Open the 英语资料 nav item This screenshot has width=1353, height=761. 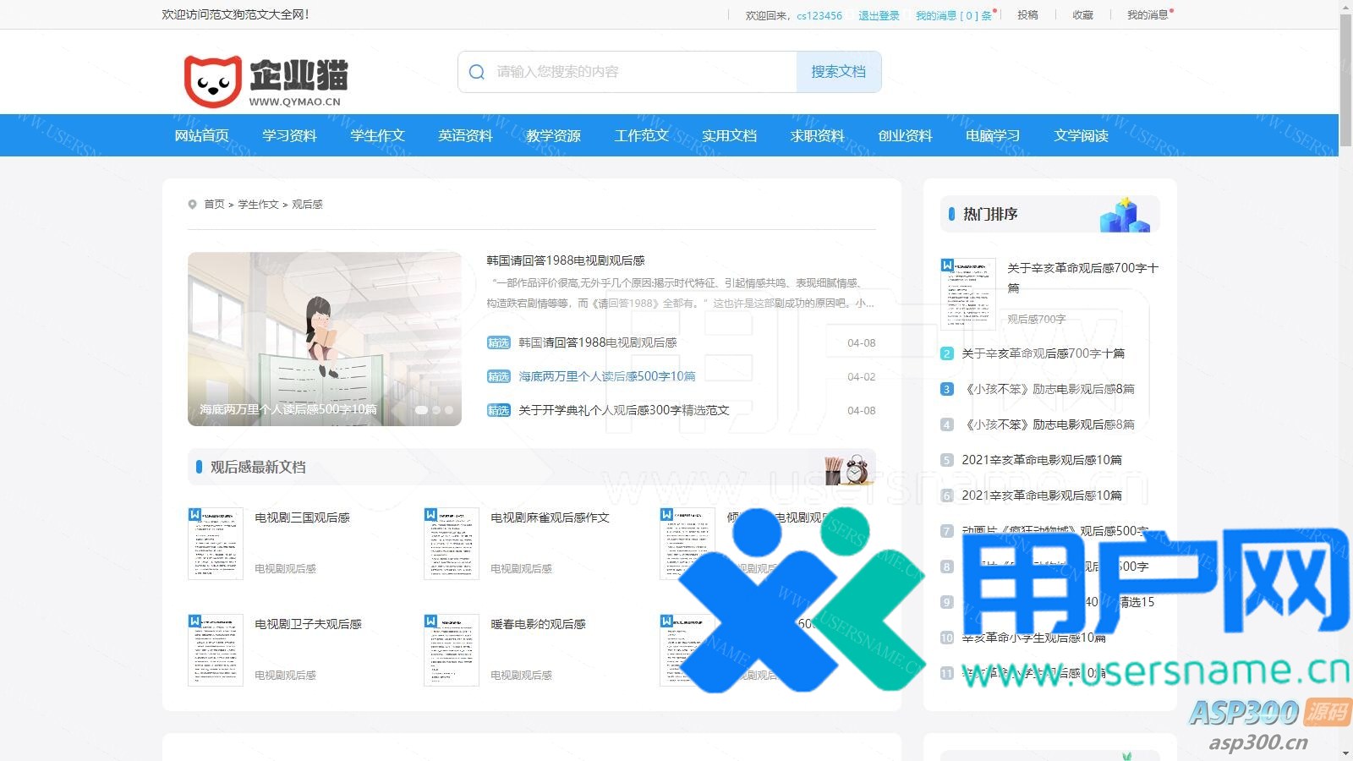click(x=465, y=135)
